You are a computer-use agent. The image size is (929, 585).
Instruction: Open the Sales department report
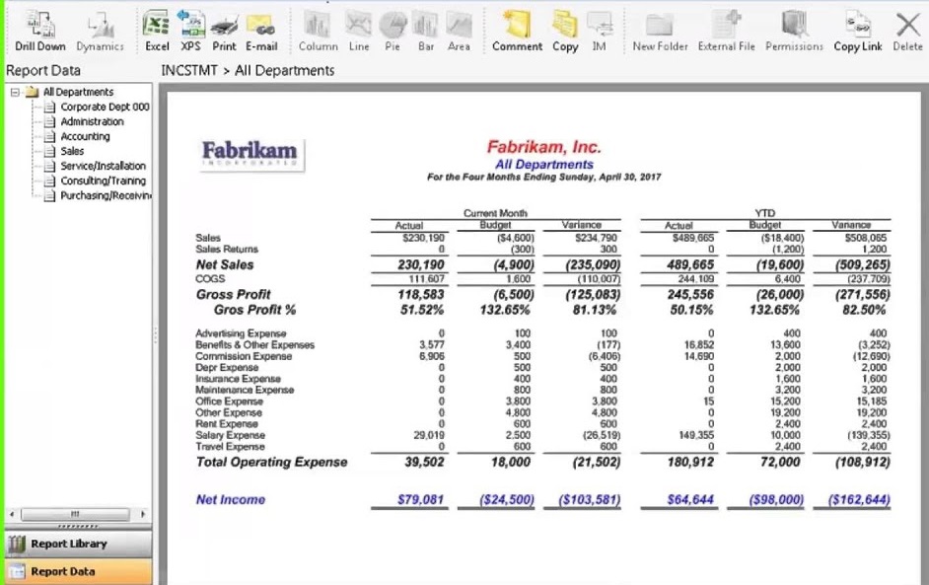tap(72, 151)
